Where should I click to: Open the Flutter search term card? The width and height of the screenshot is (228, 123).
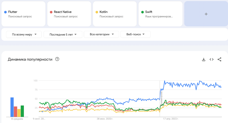click(23, 14)
